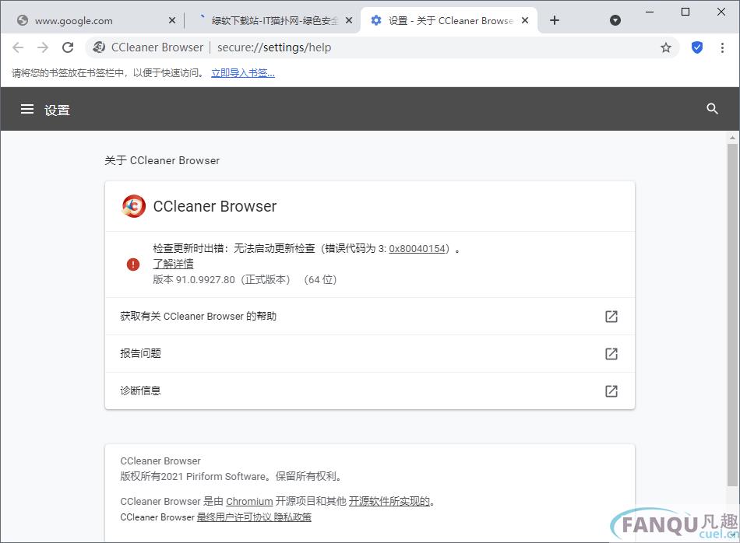Screen dimensions: 740x543
Task: Click the 关于 CCleaner Browser heading
Action: [x=162, y=160]
